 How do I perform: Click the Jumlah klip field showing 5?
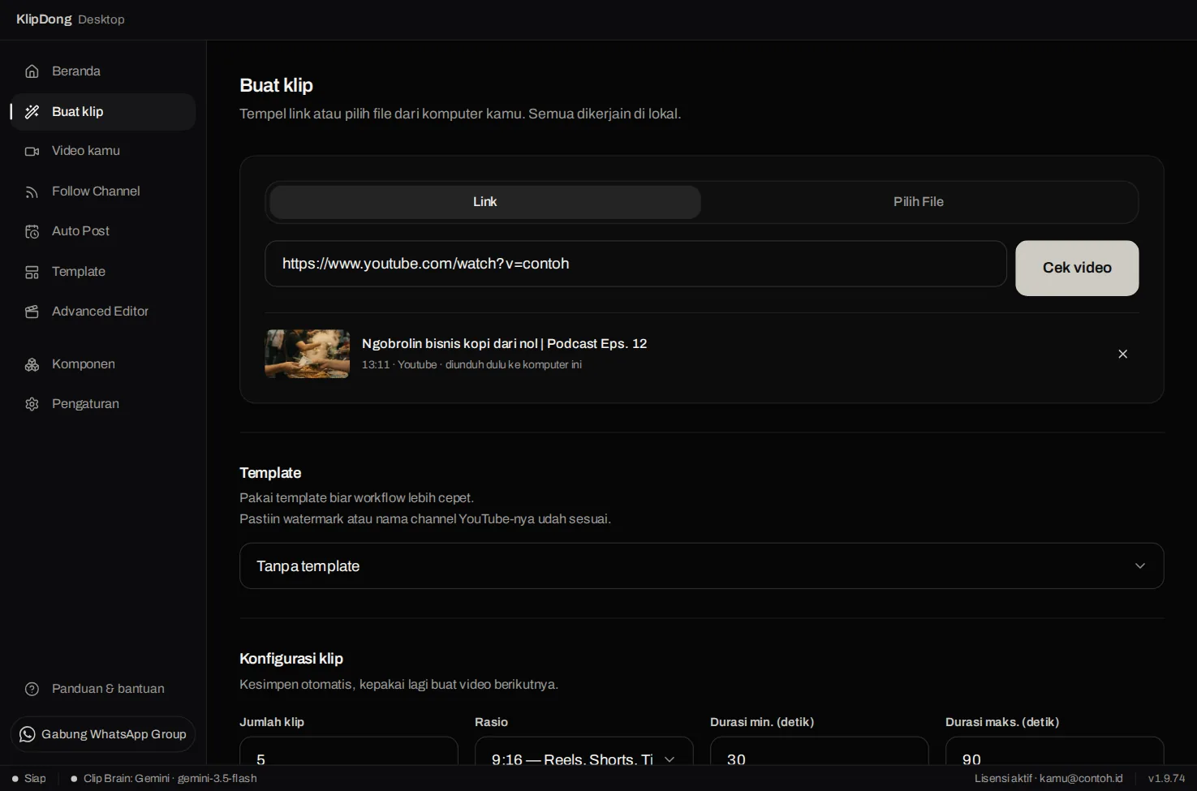pyautogui.click(x=348, y=752)
